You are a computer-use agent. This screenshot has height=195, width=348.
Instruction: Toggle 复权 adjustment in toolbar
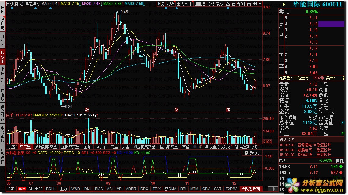pos(220,4)
